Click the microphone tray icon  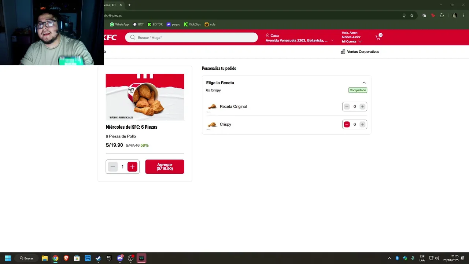click(413, 258)
